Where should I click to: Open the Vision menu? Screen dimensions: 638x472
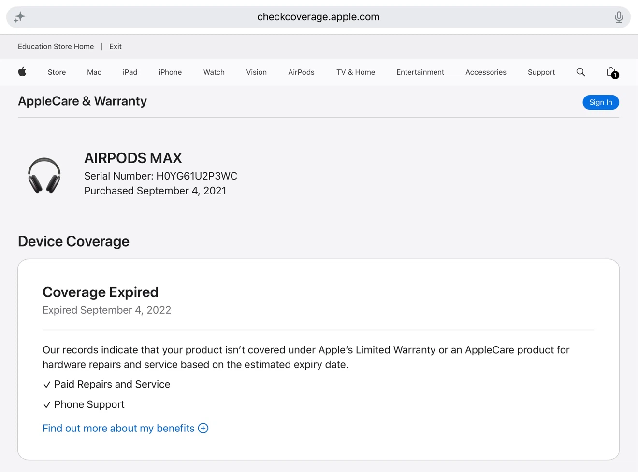pos(256,72)
